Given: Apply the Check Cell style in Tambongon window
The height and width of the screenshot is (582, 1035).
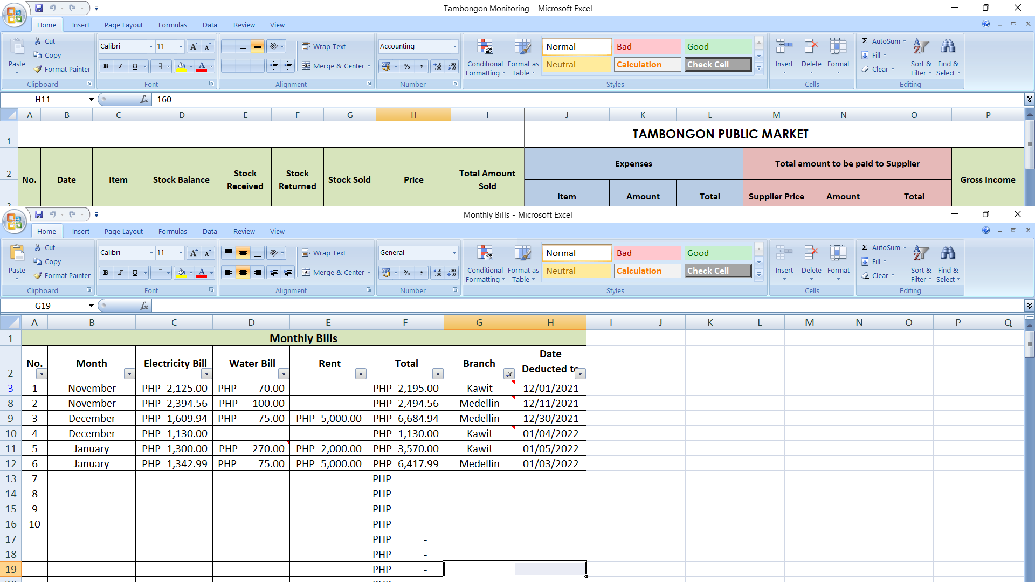Looking at the screenshot, I should 718,64.
